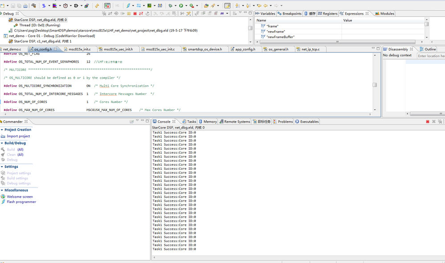Toggle the $x button in main toolbar
This screenshot has width=445, height=263.
(107, 6)
